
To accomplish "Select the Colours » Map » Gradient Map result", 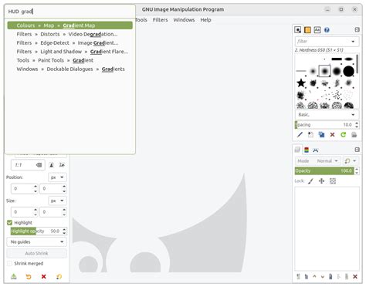I will [x=69, y=25].
